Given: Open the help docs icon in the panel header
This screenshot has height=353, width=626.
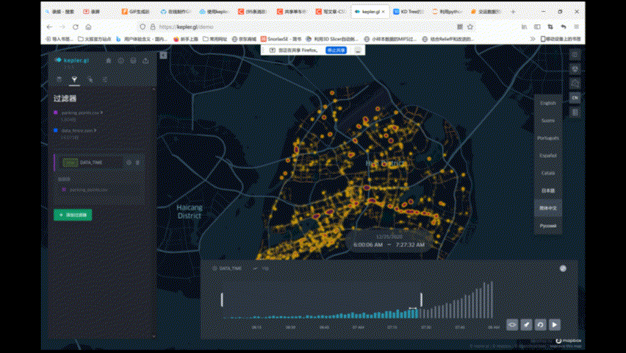Looking at the screenshot, I should click(121, 60).
